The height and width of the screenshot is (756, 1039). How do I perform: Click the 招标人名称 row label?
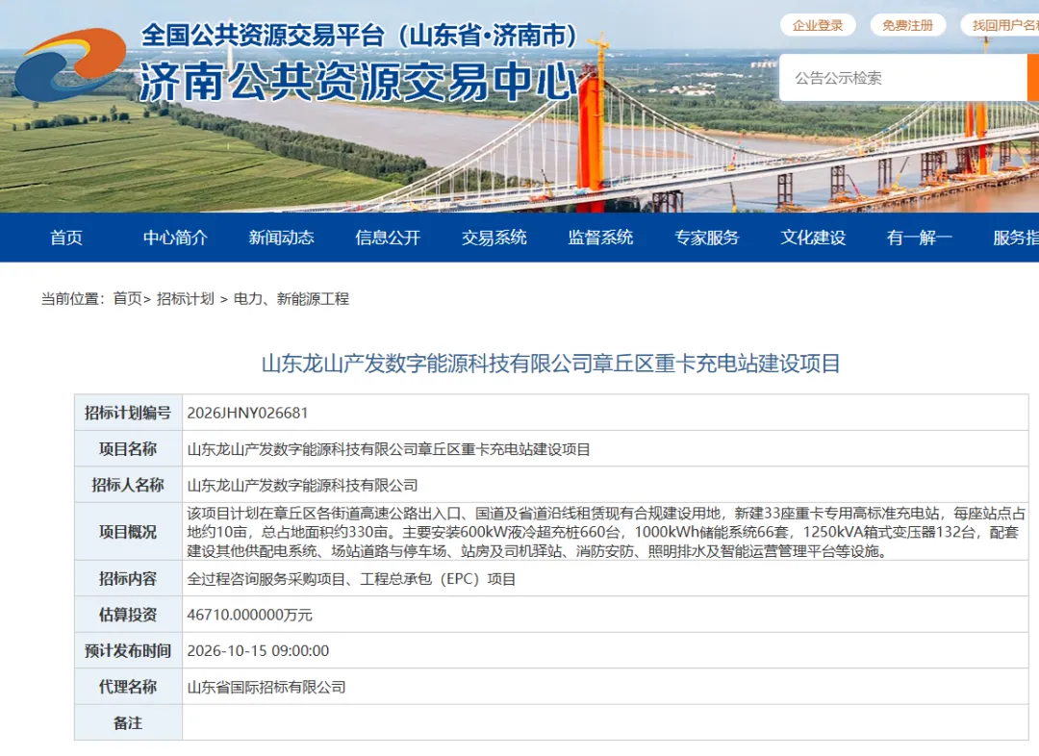point(128,485)
